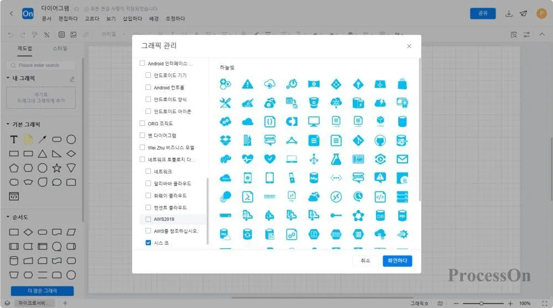The width and height of the screenshot is (553, 308).
Task: Pick the SQL cylinder icon in the eighth row
Action: tap(402, 215)
